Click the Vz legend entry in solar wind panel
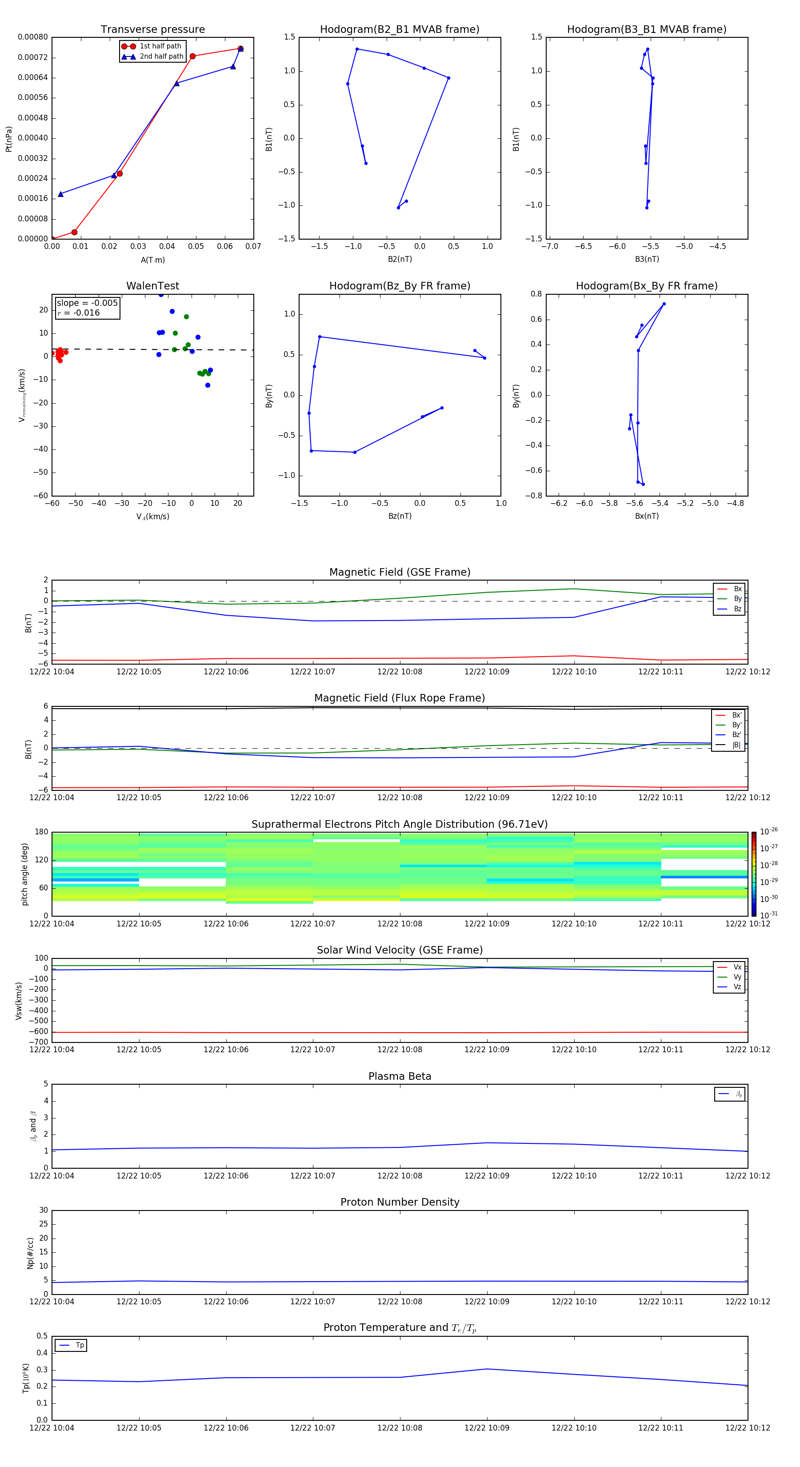 [x=729, y=987]
